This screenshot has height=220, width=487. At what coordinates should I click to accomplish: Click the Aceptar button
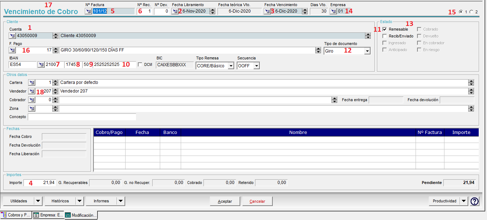[x=225, y=201]
